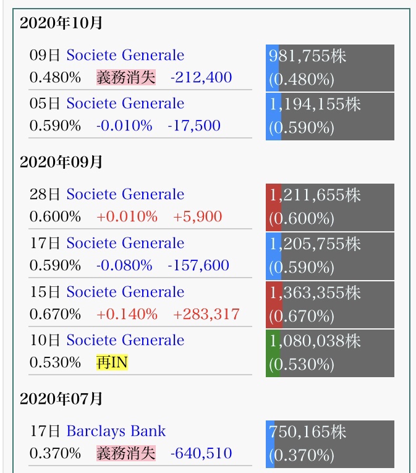This screenshot has width=416, height=473.
Task: Click the 1,205,755株 share bar
Action: click(330, 256)
